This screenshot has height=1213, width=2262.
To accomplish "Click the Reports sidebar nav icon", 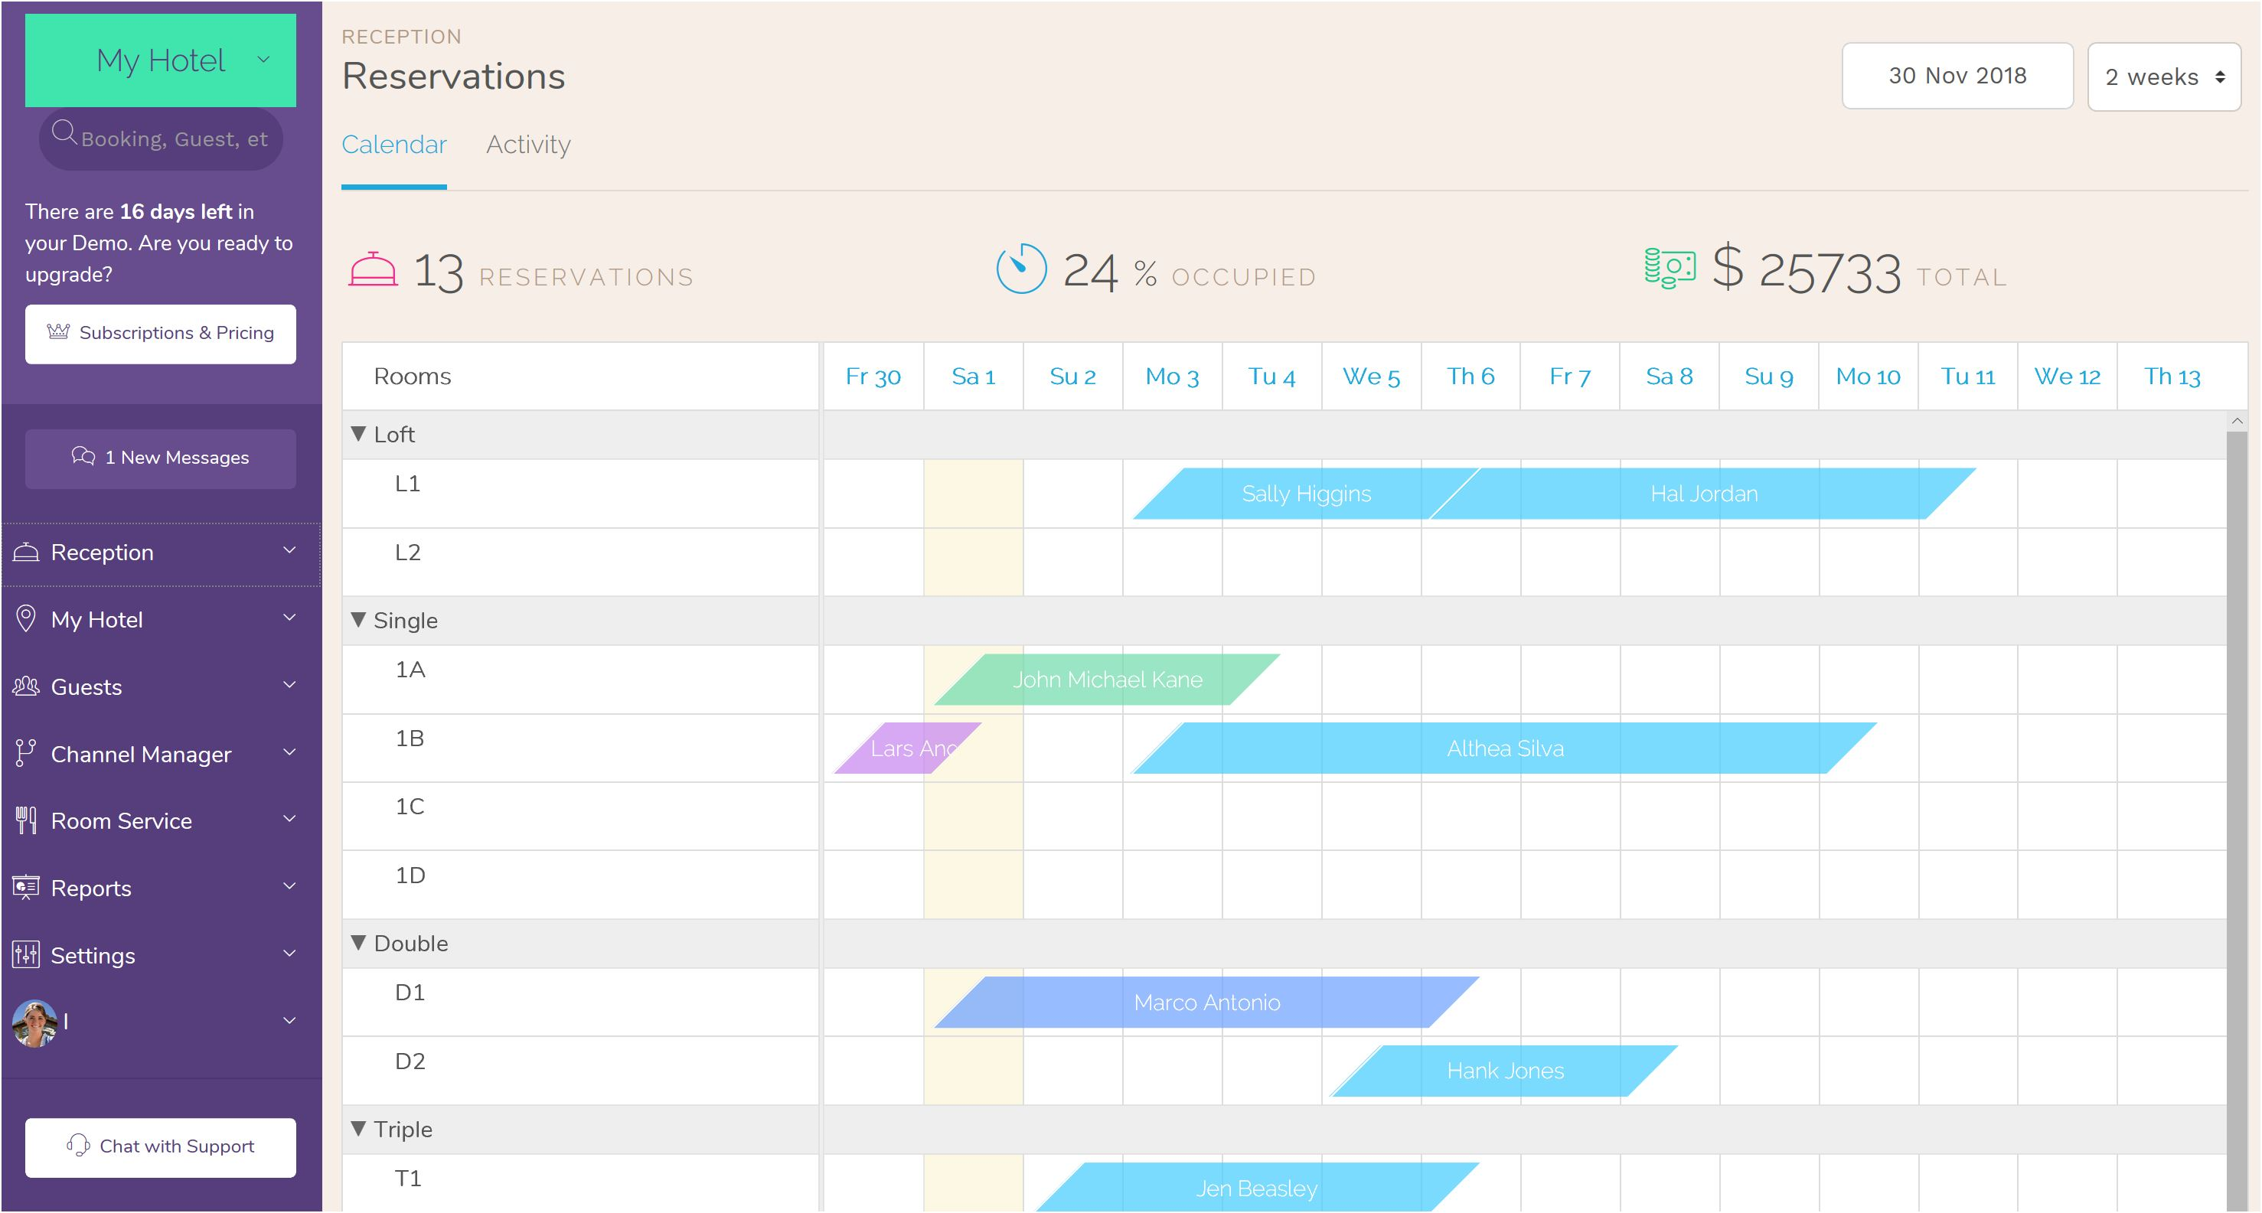I will pos(27,887).
